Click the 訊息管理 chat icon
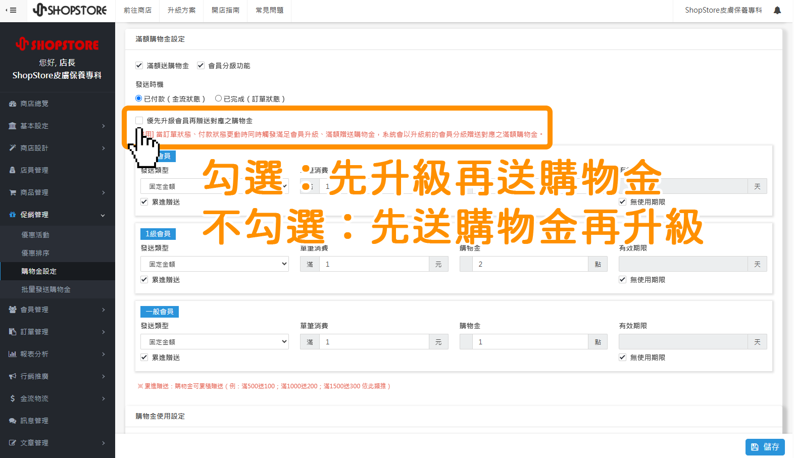The width and height of the screenshot is (794, 458). (x=13, y=421)
